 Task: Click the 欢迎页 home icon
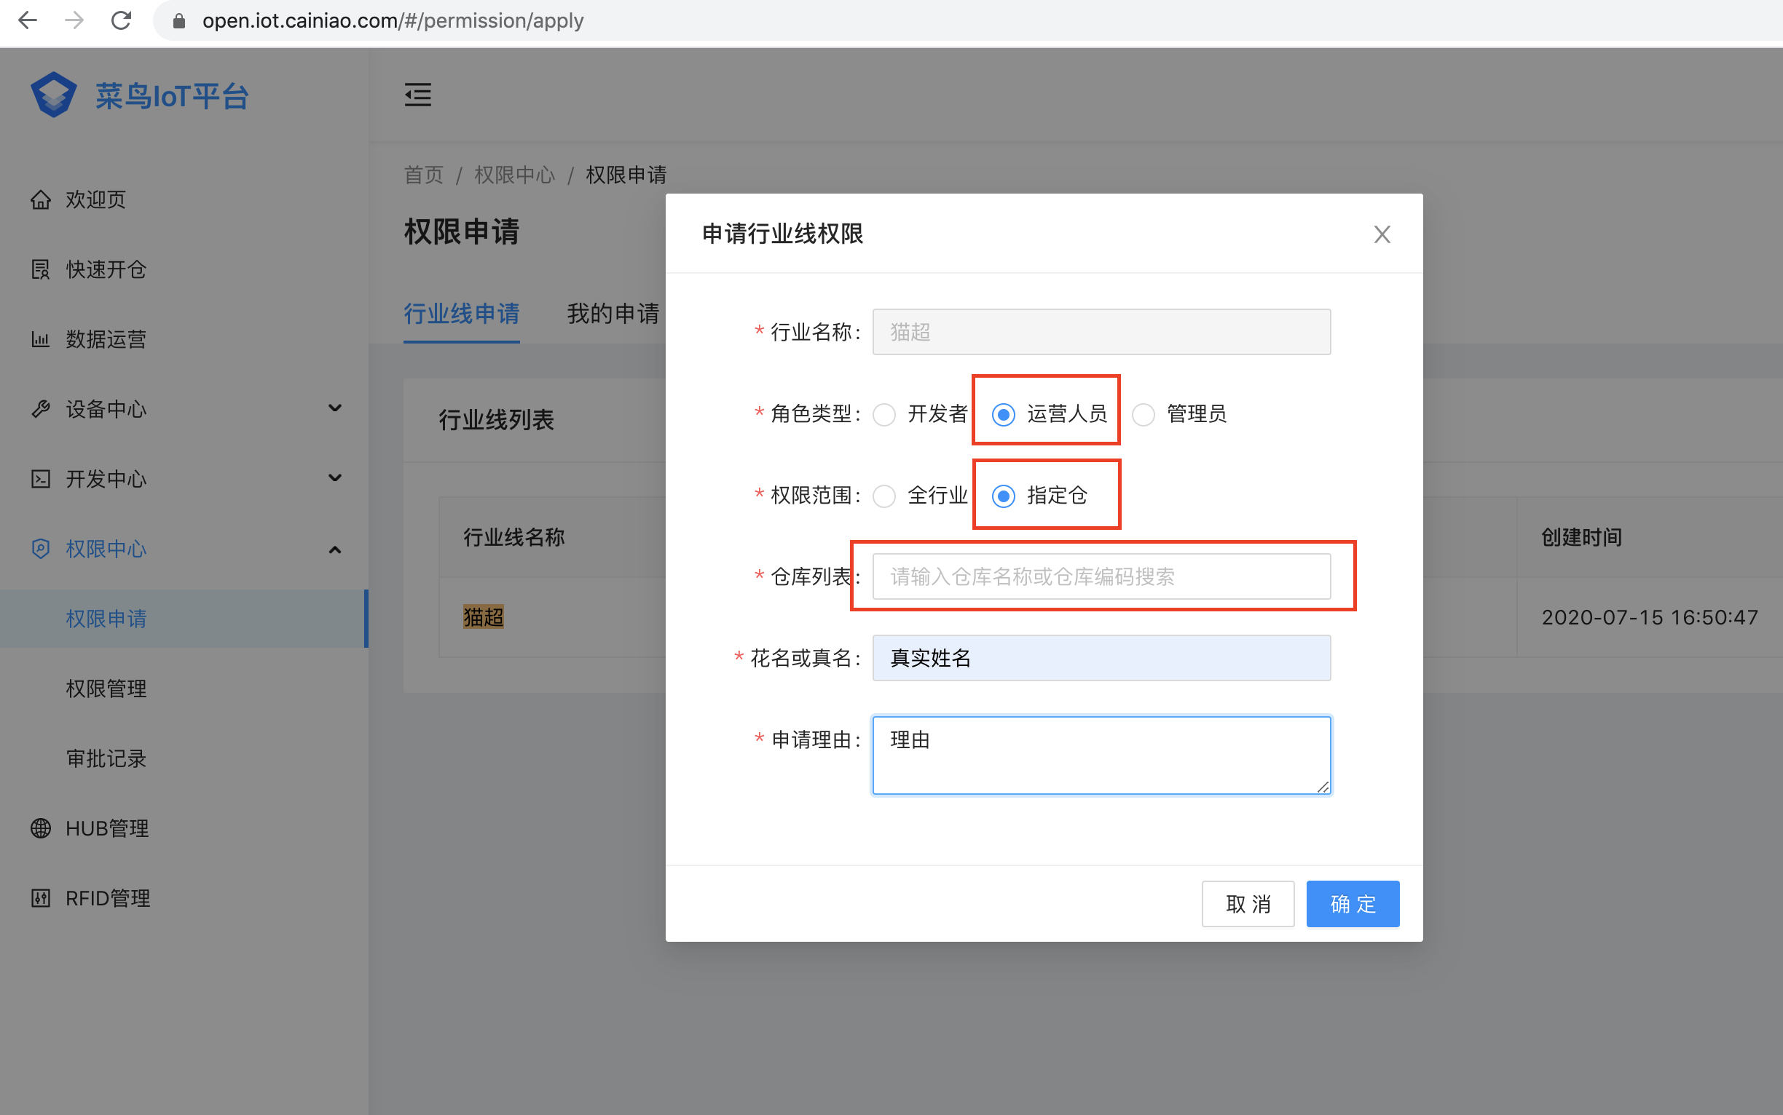(41, 200)
